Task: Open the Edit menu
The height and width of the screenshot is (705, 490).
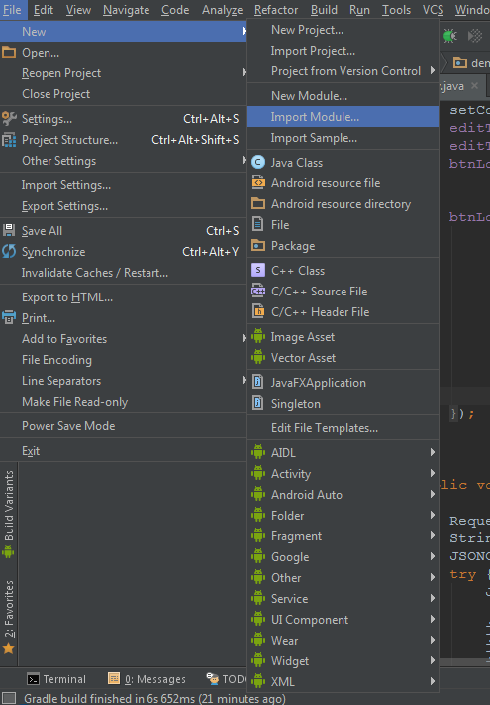Action: coord(44,10)
